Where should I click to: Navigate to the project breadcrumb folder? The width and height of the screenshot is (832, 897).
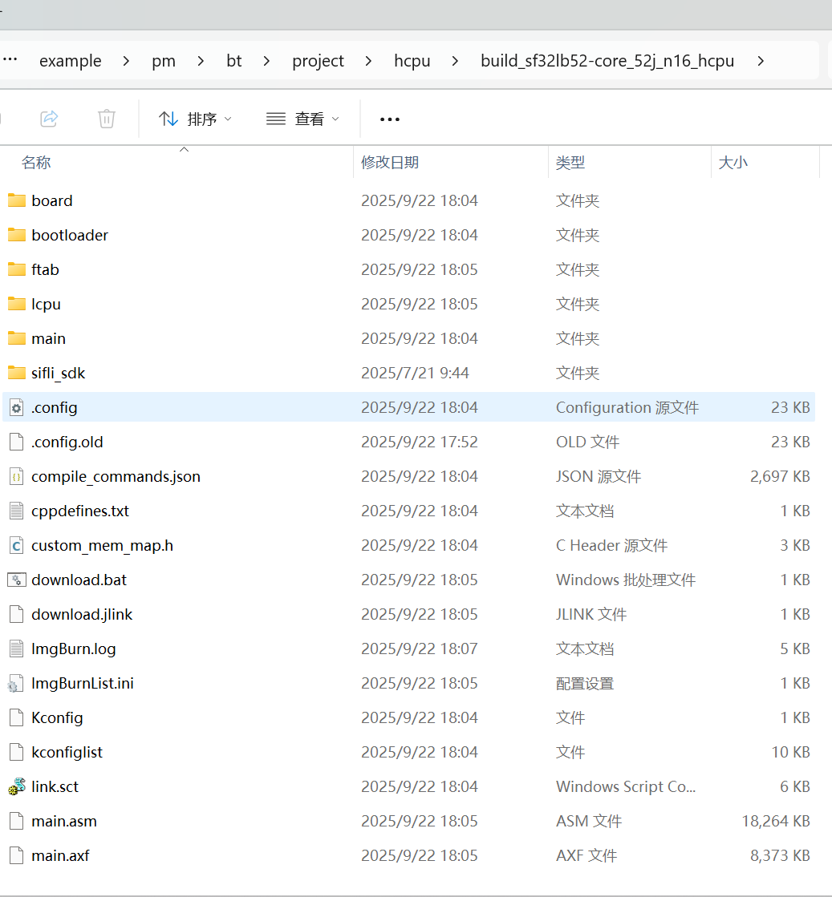coord(318,61)
